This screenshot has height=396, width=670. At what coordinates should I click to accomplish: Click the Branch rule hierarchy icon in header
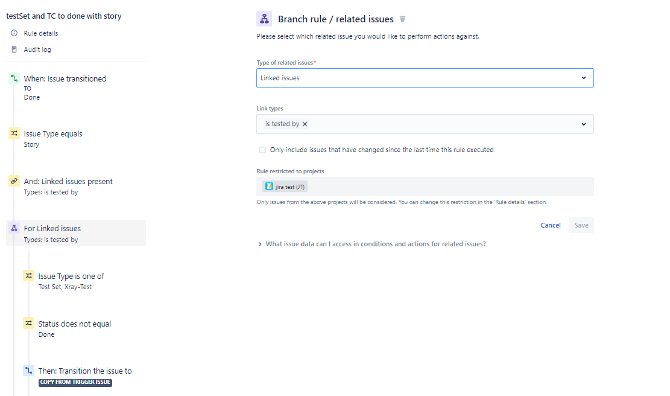tap(264, 19)
